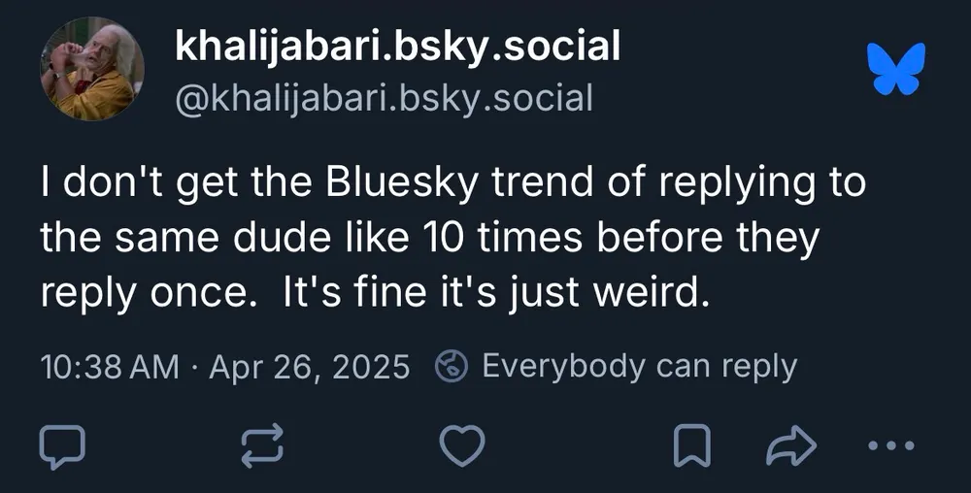This screenshot has height=493, width=971.
Task: Click the reply speech bubble icon
Action: pyautogui.click(x=62, y=444)
